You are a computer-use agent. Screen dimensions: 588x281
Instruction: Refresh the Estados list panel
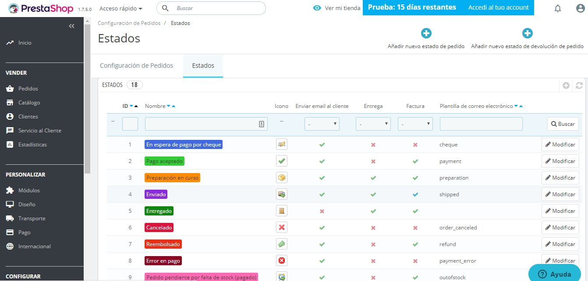click(x=579, y=86)
